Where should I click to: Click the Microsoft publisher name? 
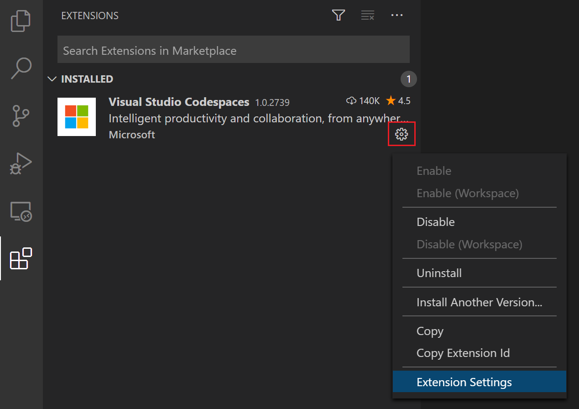tap(132, 135)
